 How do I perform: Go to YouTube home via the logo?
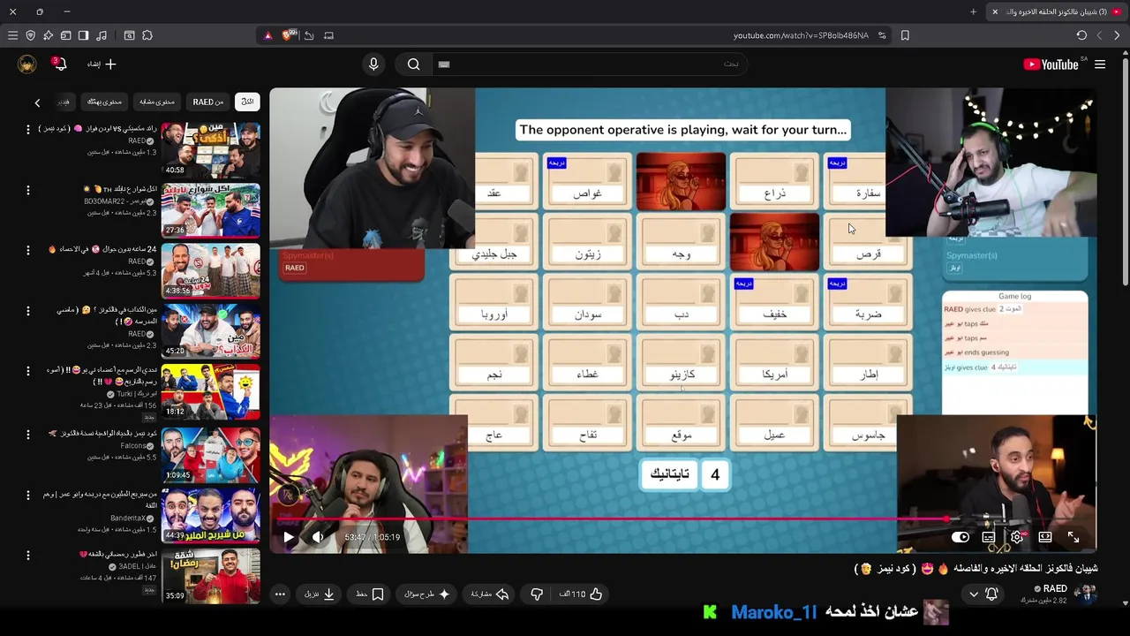1051,64
